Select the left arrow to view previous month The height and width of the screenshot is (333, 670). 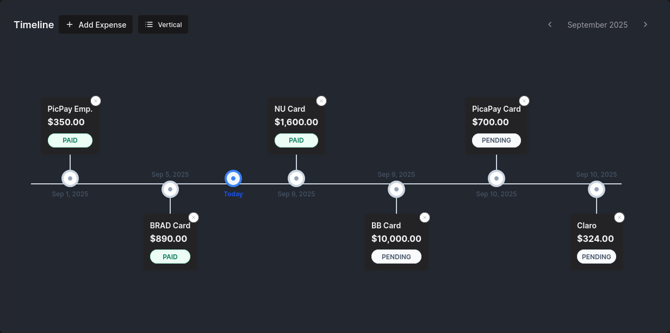549,24
